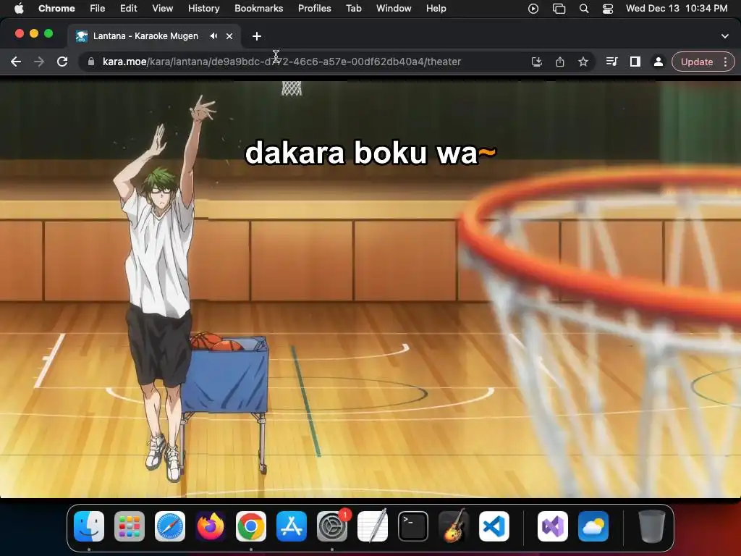741x556 pixels.
Task: Open the Chrome three-dot menu
Action: pyautogui.click(x=725, y=62)
